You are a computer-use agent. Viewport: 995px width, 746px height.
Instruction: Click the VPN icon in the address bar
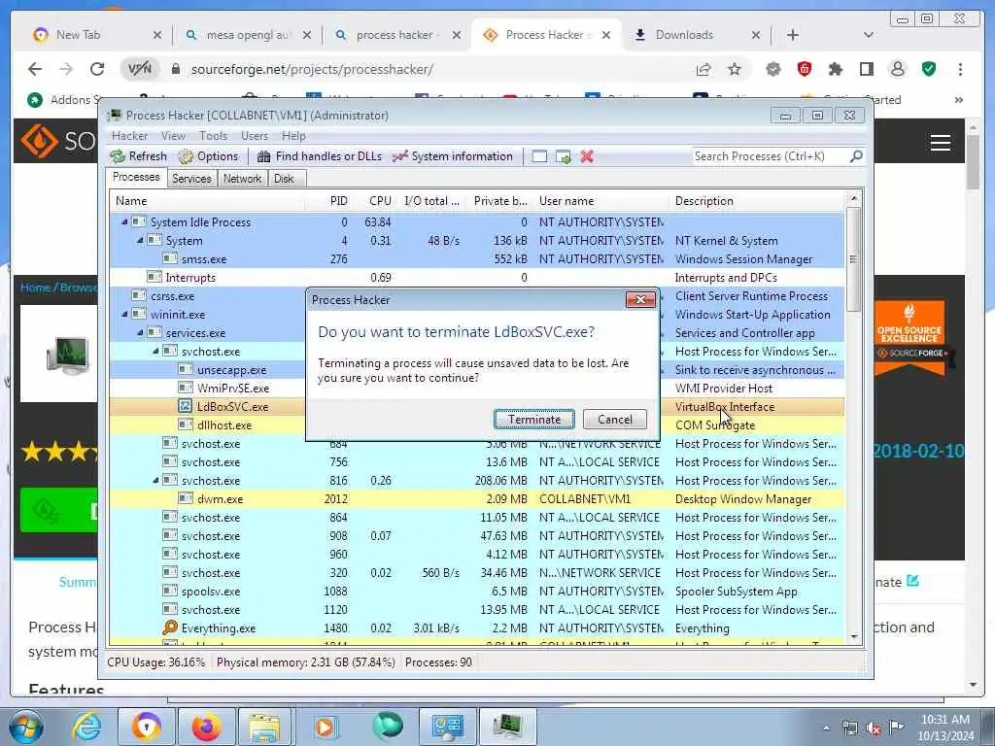[x=140, y=69]
